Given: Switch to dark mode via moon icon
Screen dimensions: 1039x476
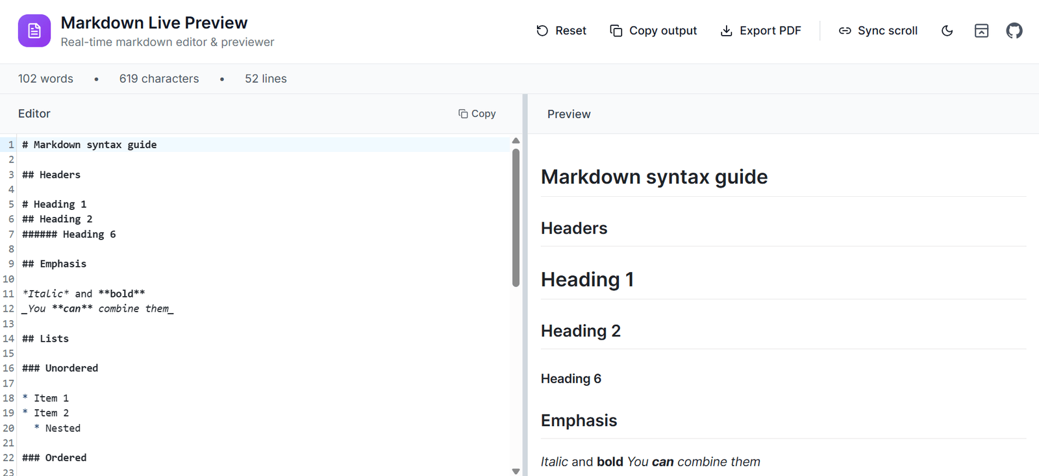Looking at the screenshot, I should (x=947, y=31).
